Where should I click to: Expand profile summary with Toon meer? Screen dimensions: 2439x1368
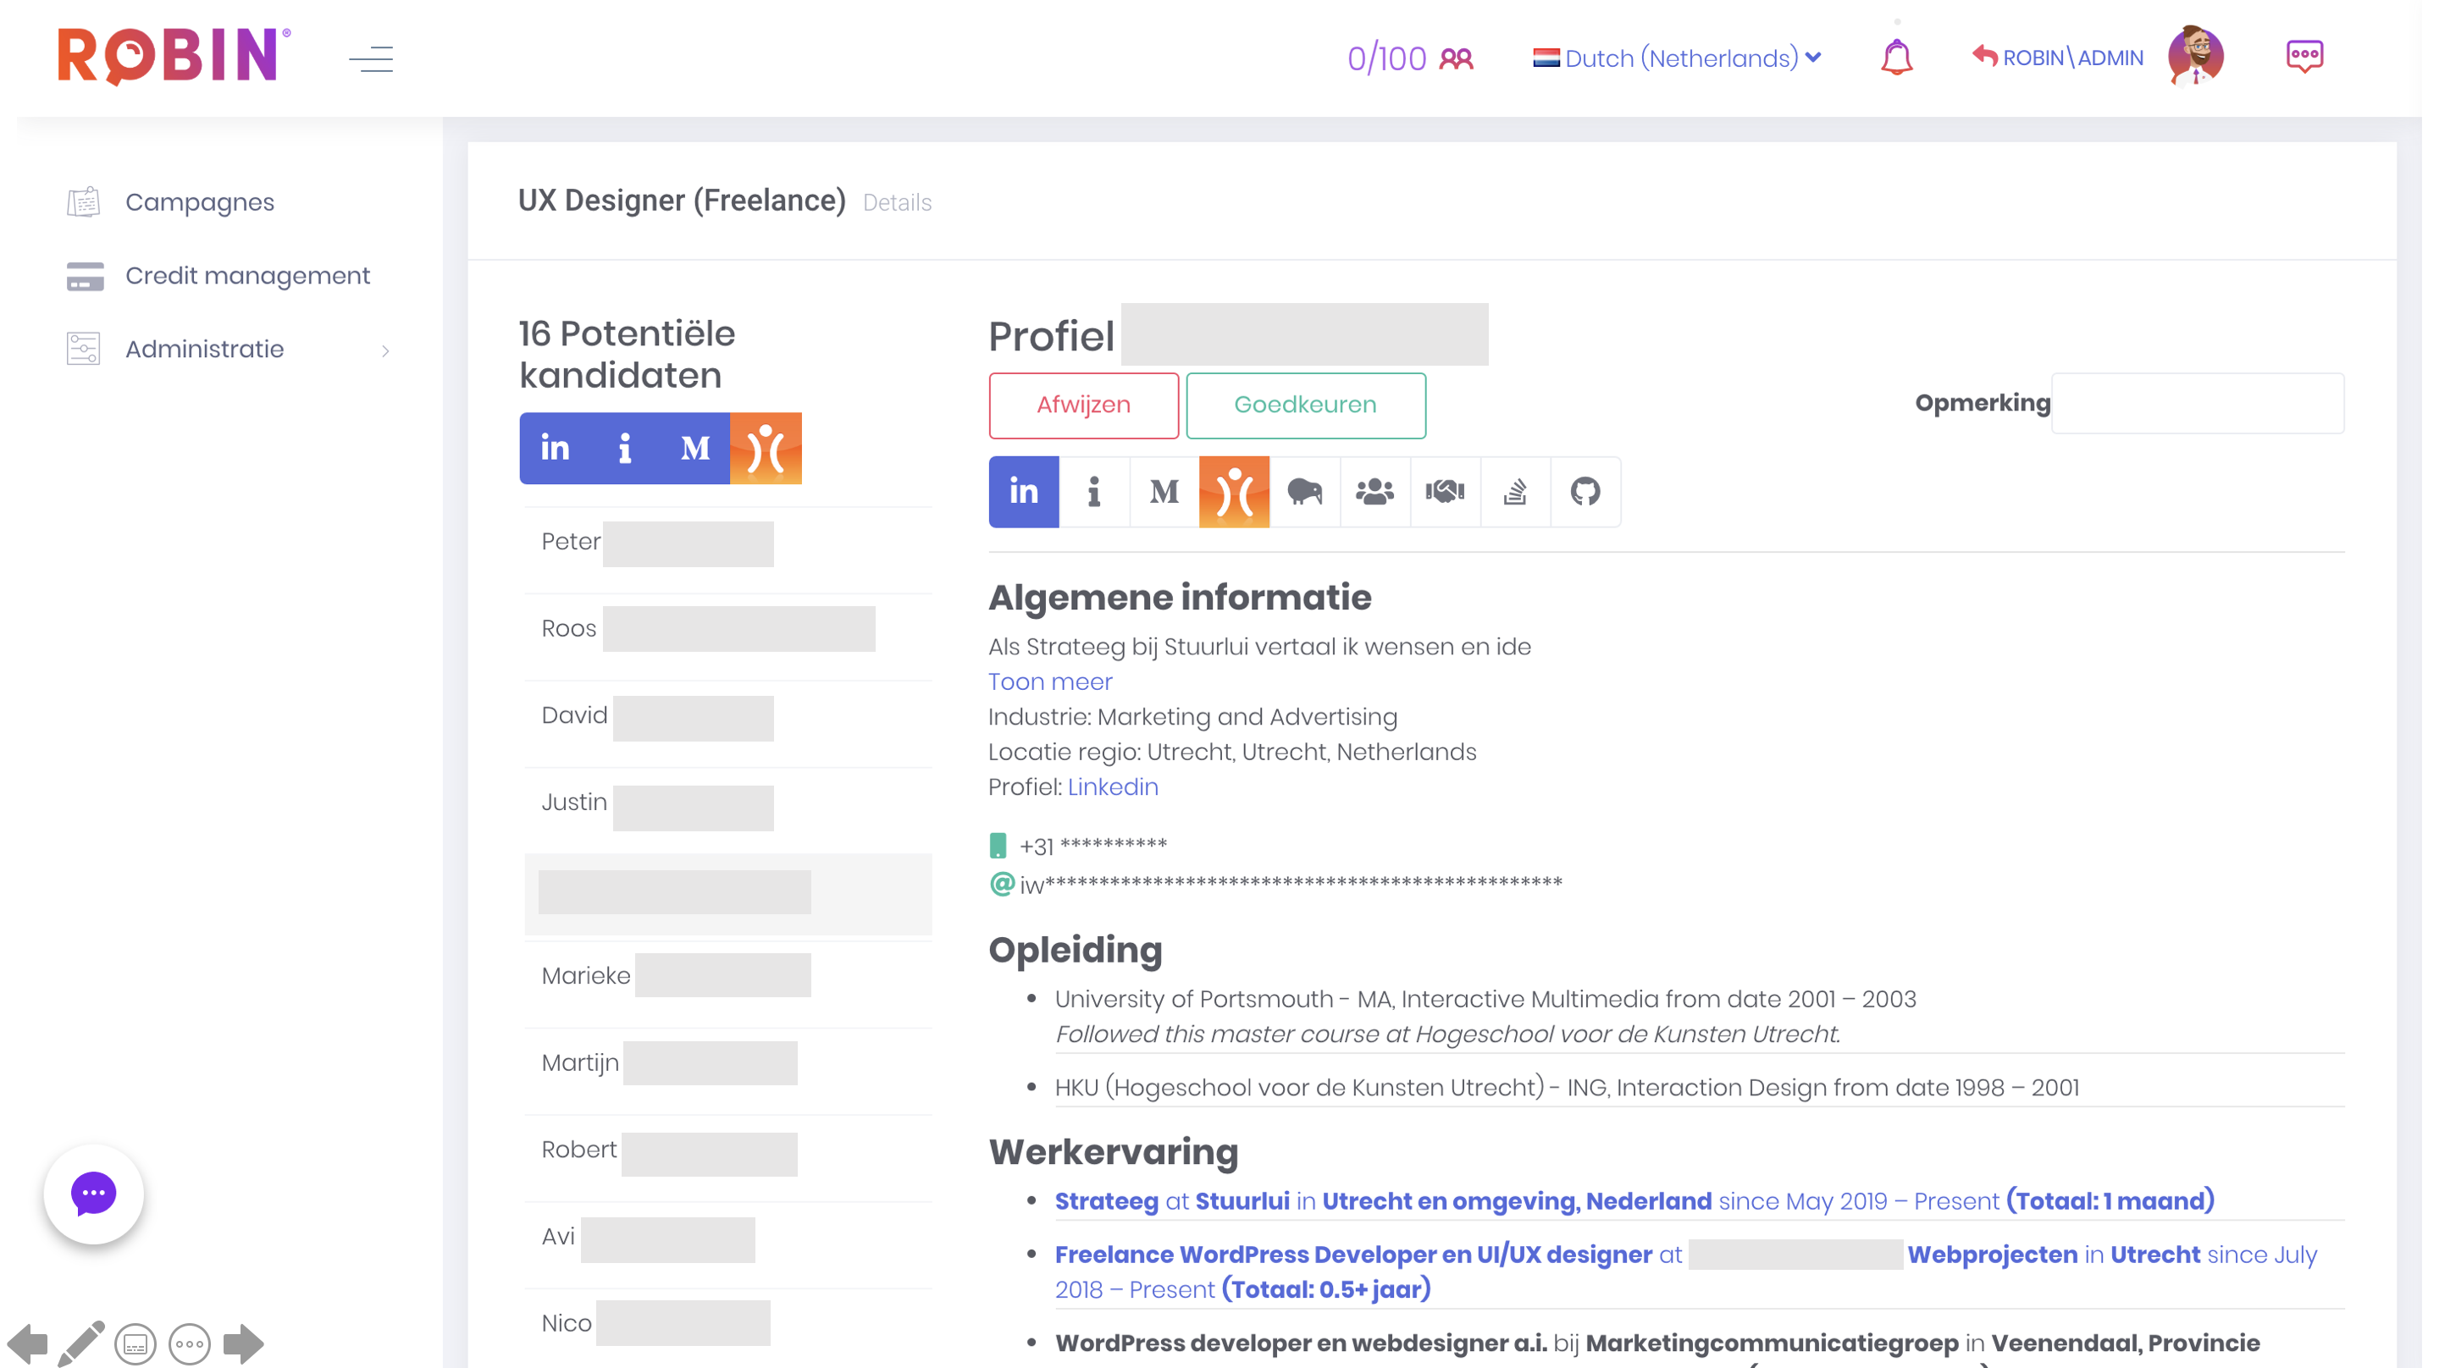coord(1050,681)
